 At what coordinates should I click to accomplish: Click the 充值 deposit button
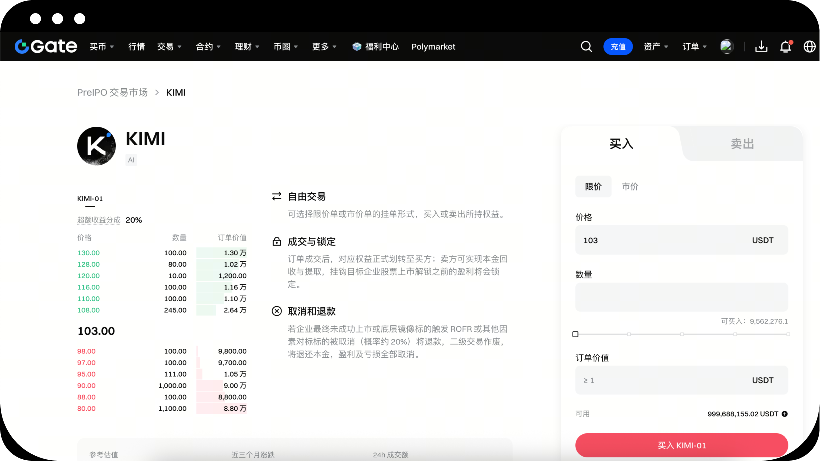618,46
